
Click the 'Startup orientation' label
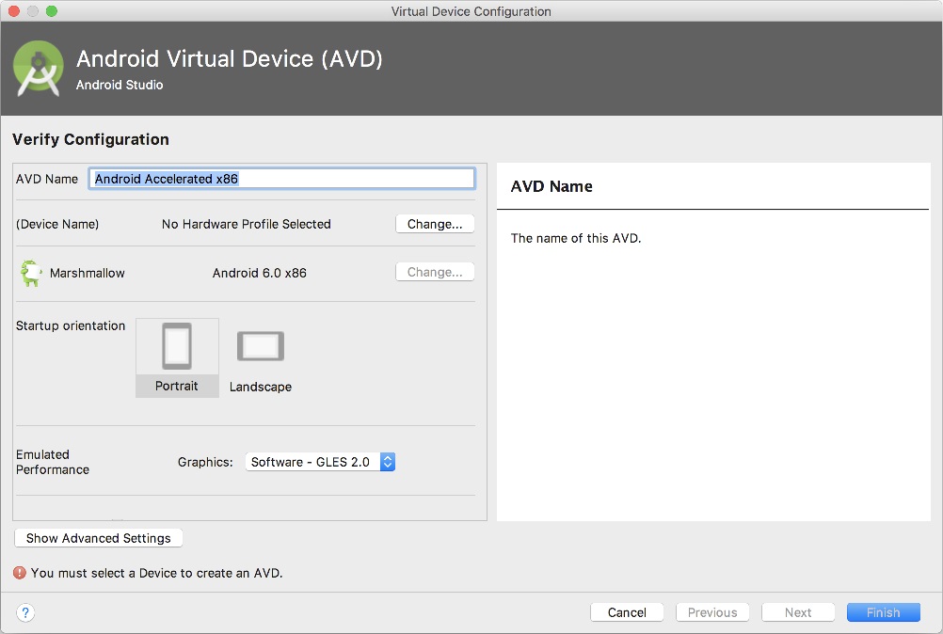point(71,325)
